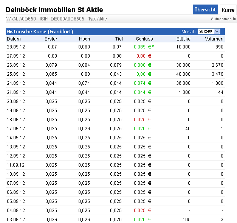Switch to the Kurse tab
The image size is (237, 223).
coord(228,10)
